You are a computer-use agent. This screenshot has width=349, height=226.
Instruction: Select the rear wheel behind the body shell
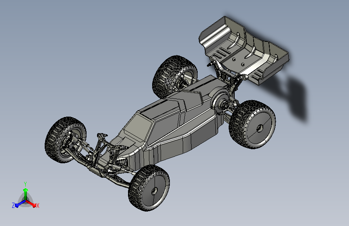coord(174,77)
